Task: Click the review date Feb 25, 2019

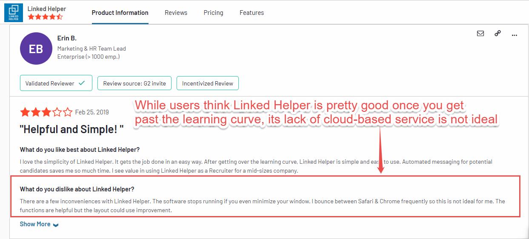Action: tap(92, 112)
